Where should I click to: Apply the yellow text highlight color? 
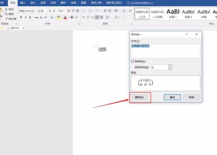click(x=58, y=17)
